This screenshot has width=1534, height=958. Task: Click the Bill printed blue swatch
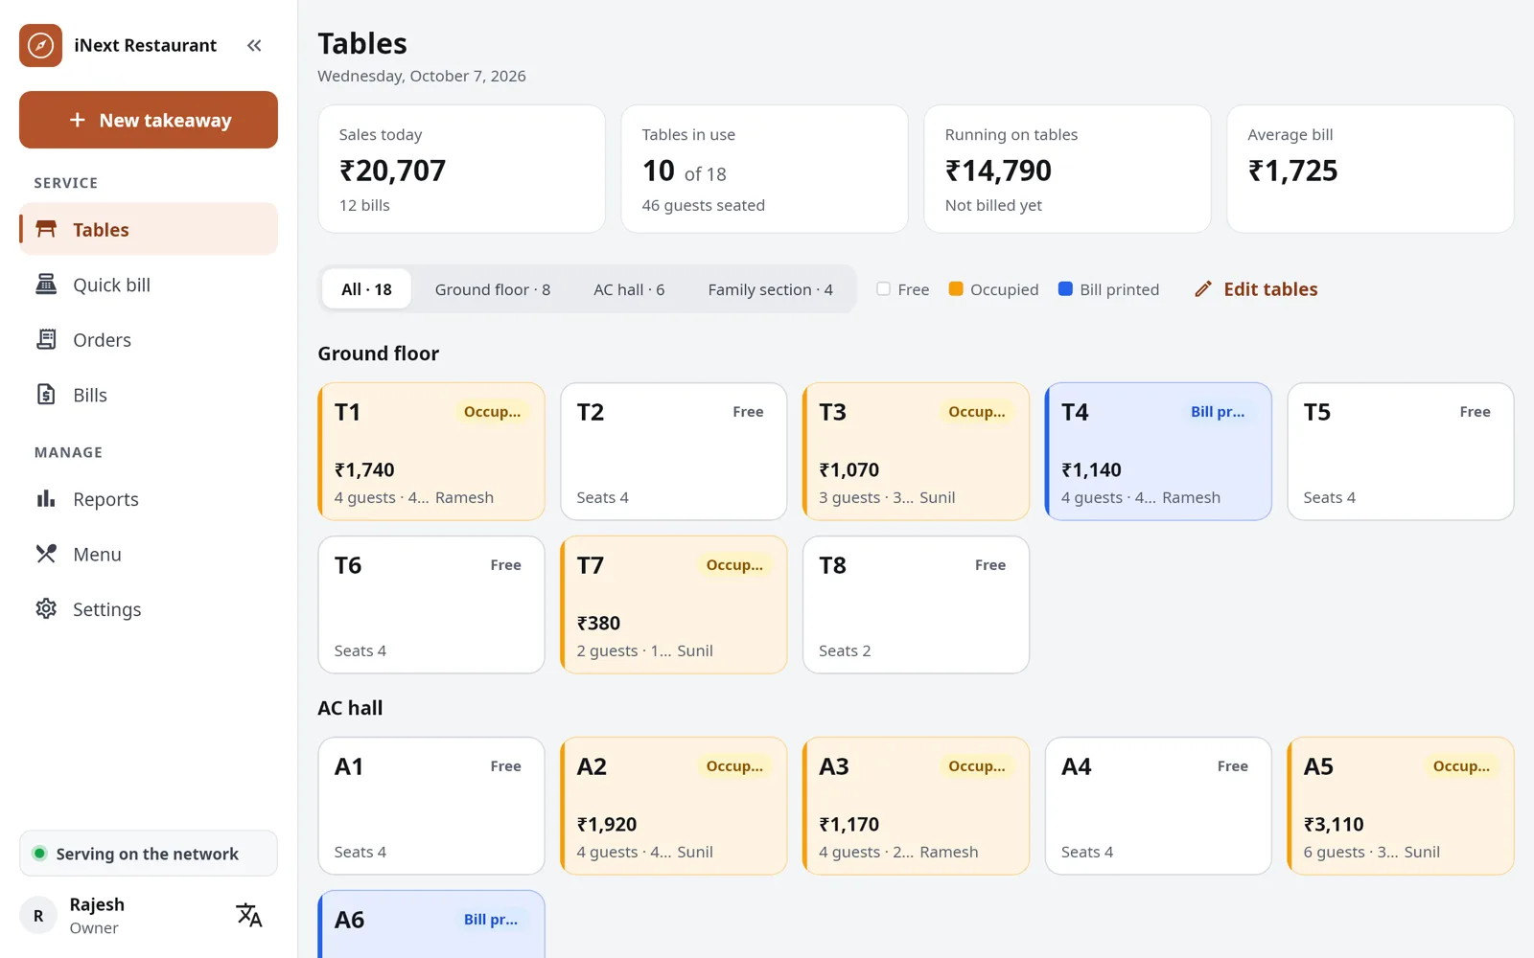pyautogui.click(x=1065, y=288)
